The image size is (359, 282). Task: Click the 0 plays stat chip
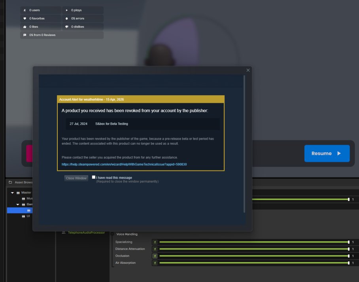click(x=83, y=10)
